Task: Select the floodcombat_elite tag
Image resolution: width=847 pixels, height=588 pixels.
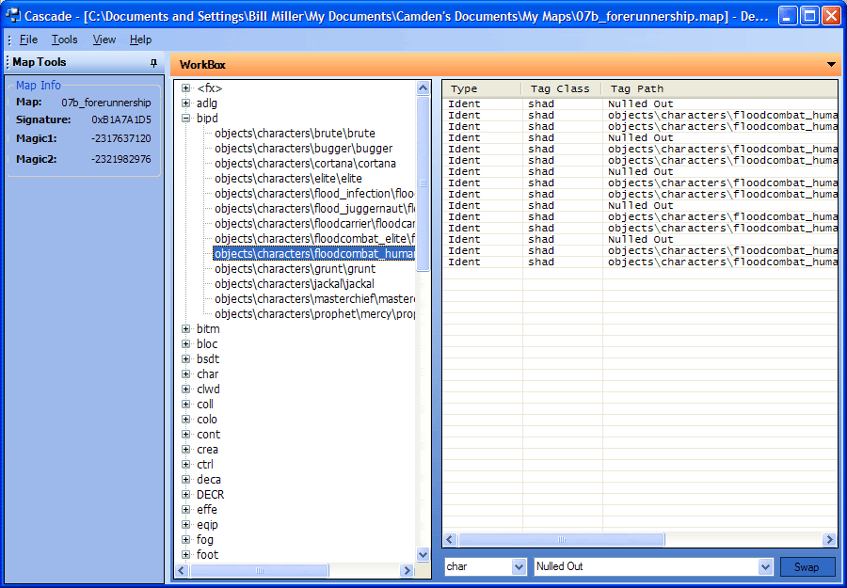Action: pos(313,239)
